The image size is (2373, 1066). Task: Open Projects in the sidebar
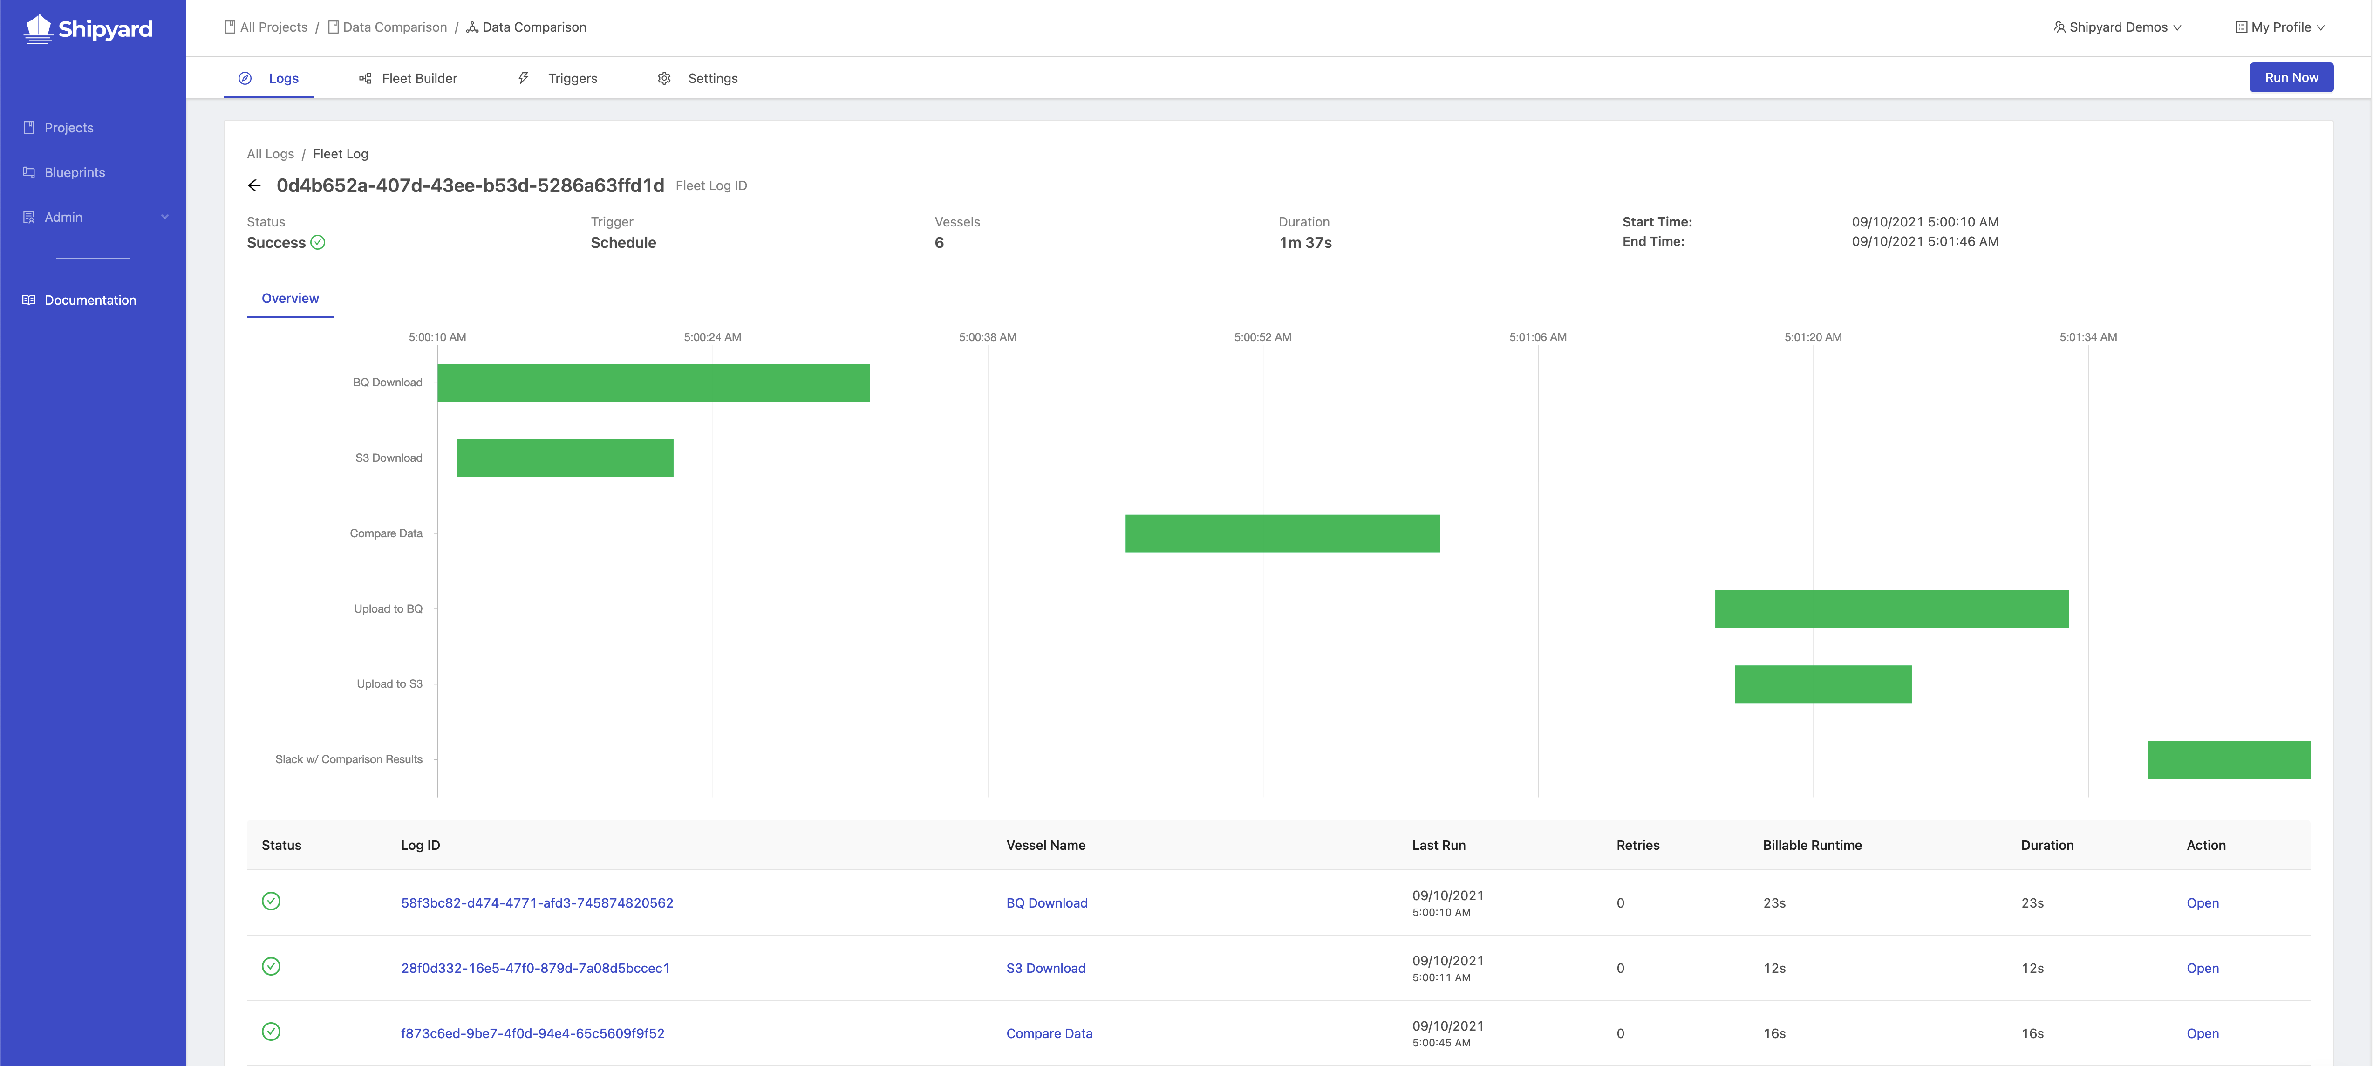69,127
